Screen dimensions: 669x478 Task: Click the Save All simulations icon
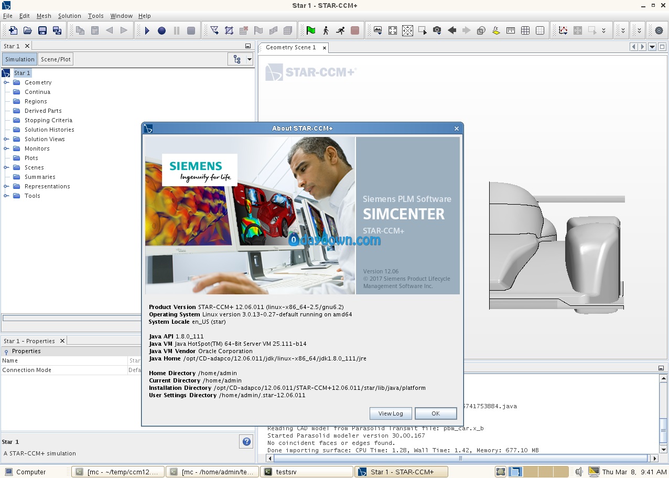(57, 30)
